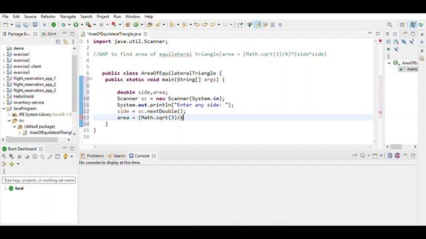The image size is (426, 239).
Task: Click the Collapse All icon in Package Explorer
Action: (x=58, y=42)
